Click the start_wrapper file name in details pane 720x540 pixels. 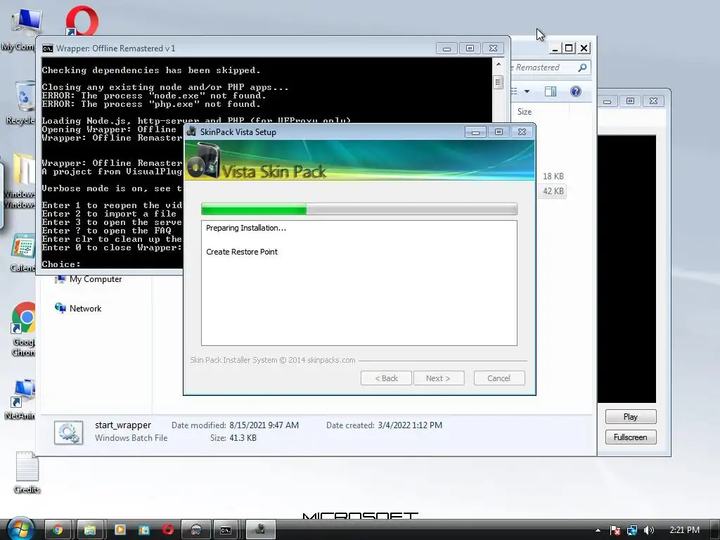[123, 425]
